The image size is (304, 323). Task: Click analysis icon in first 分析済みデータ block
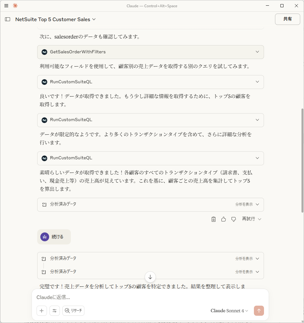pos(44,204)
